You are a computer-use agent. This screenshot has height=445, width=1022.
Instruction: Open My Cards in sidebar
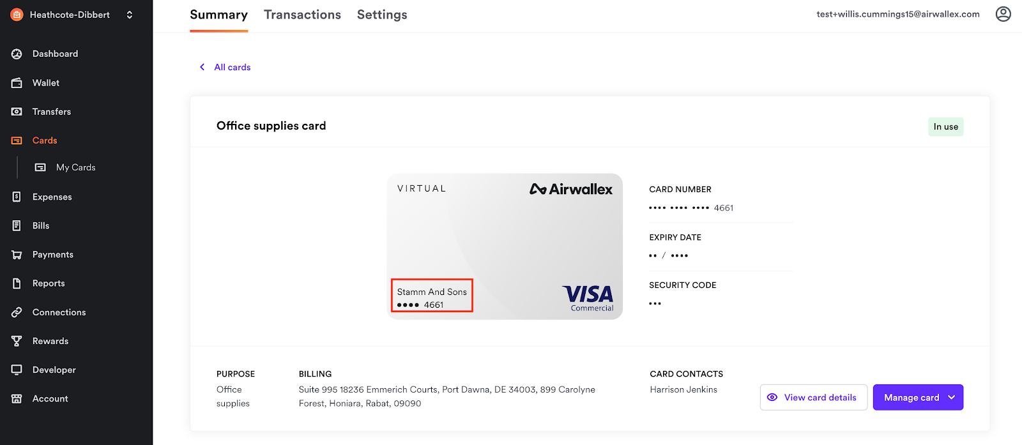tap(75, 167)
